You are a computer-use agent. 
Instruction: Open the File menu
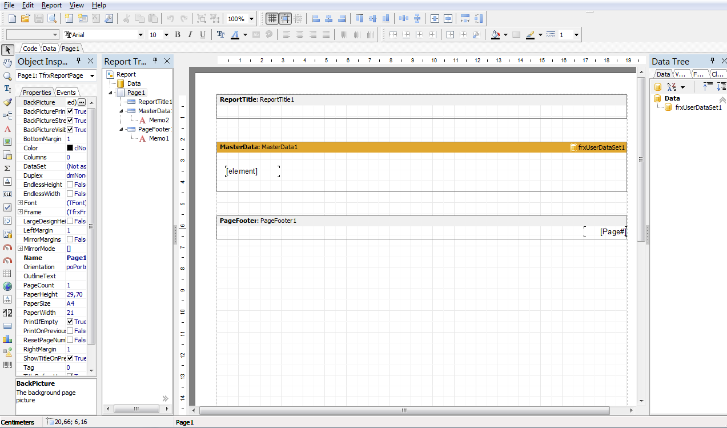pos(9,5)
